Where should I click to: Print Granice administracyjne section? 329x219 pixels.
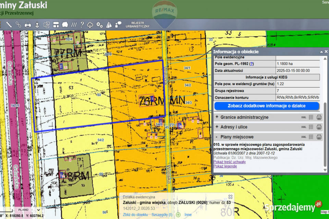coord(319,117)
